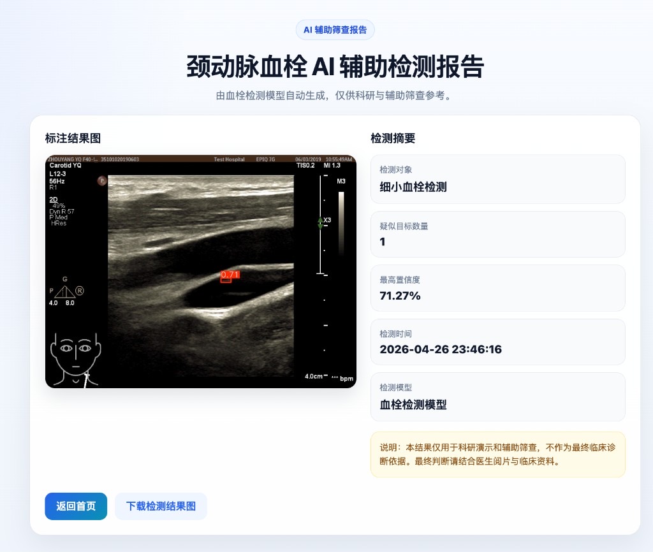This screenshot has height=552, width=653.
Task: Click the 4.0cm depth scale label
Action: tap(313, 376)
